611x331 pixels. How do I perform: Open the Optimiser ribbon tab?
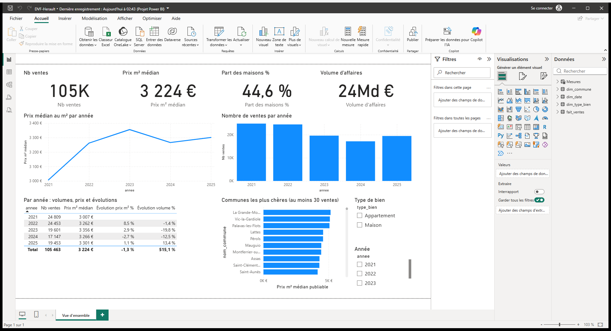(x=152, y=18)
